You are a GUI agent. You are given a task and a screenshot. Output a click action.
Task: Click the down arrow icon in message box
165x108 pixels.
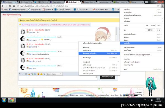[96, 77]
